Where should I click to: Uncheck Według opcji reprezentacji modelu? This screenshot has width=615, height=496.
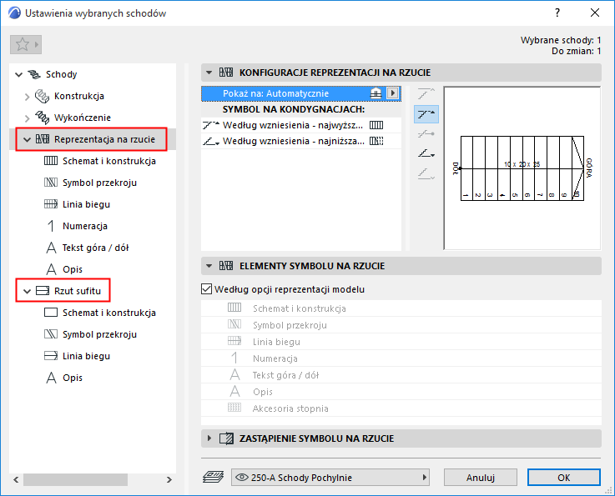coord(206,289)
